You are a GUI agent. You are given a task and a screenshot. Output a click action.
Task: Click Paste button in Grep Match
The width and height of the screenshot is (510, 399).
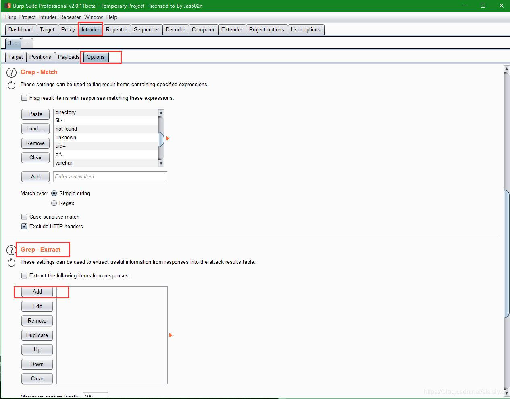(x=35, y=114)
